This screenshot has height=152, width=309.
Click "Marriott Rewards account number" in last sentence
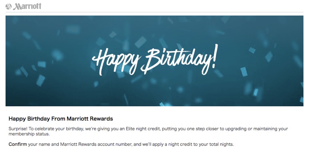[x=96, y=144]
